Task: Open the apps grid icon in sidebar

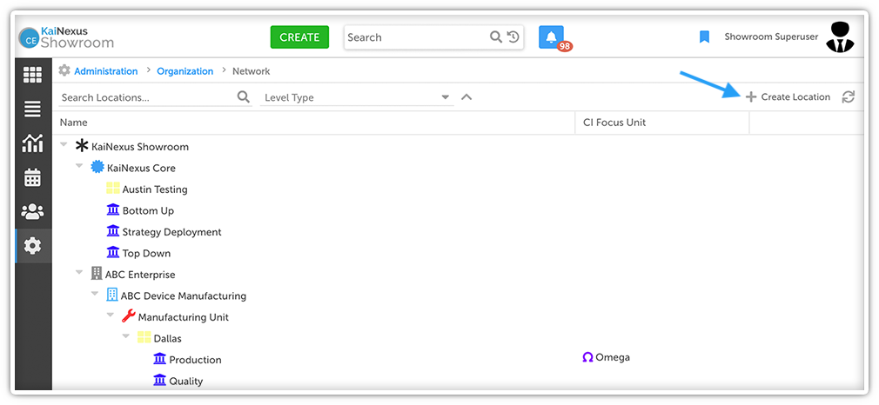Action: coord(32,75)
